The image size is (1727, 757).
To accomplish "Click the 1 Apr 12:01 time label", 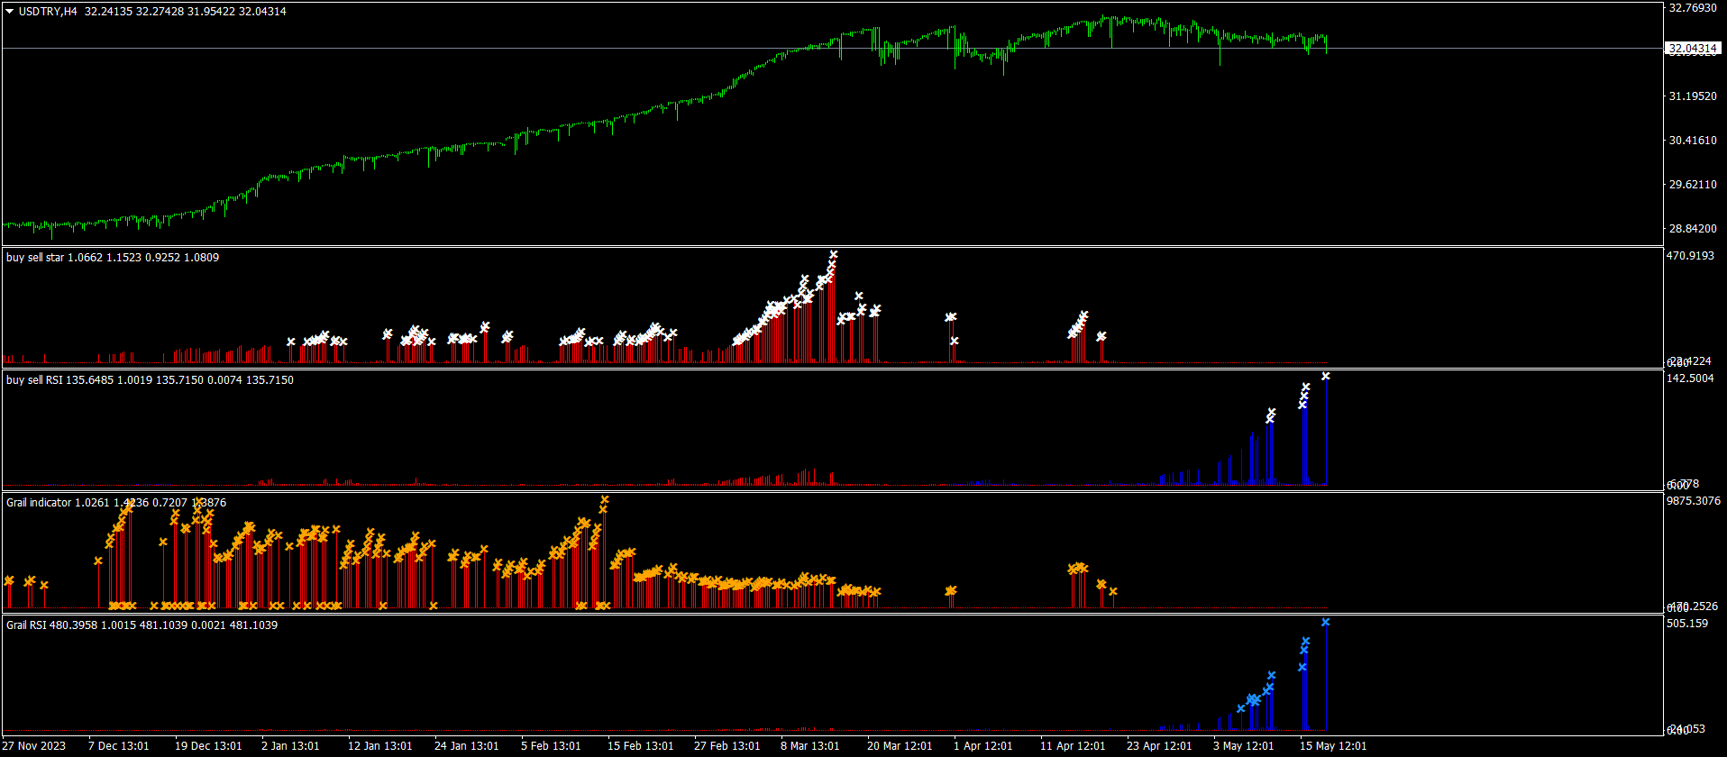I will point(983,746).
